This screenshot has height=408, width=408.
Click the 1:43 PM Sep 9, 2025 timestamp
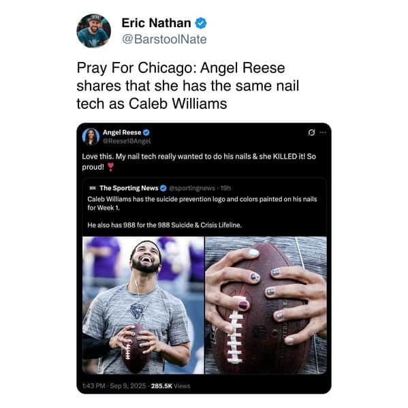114,386
